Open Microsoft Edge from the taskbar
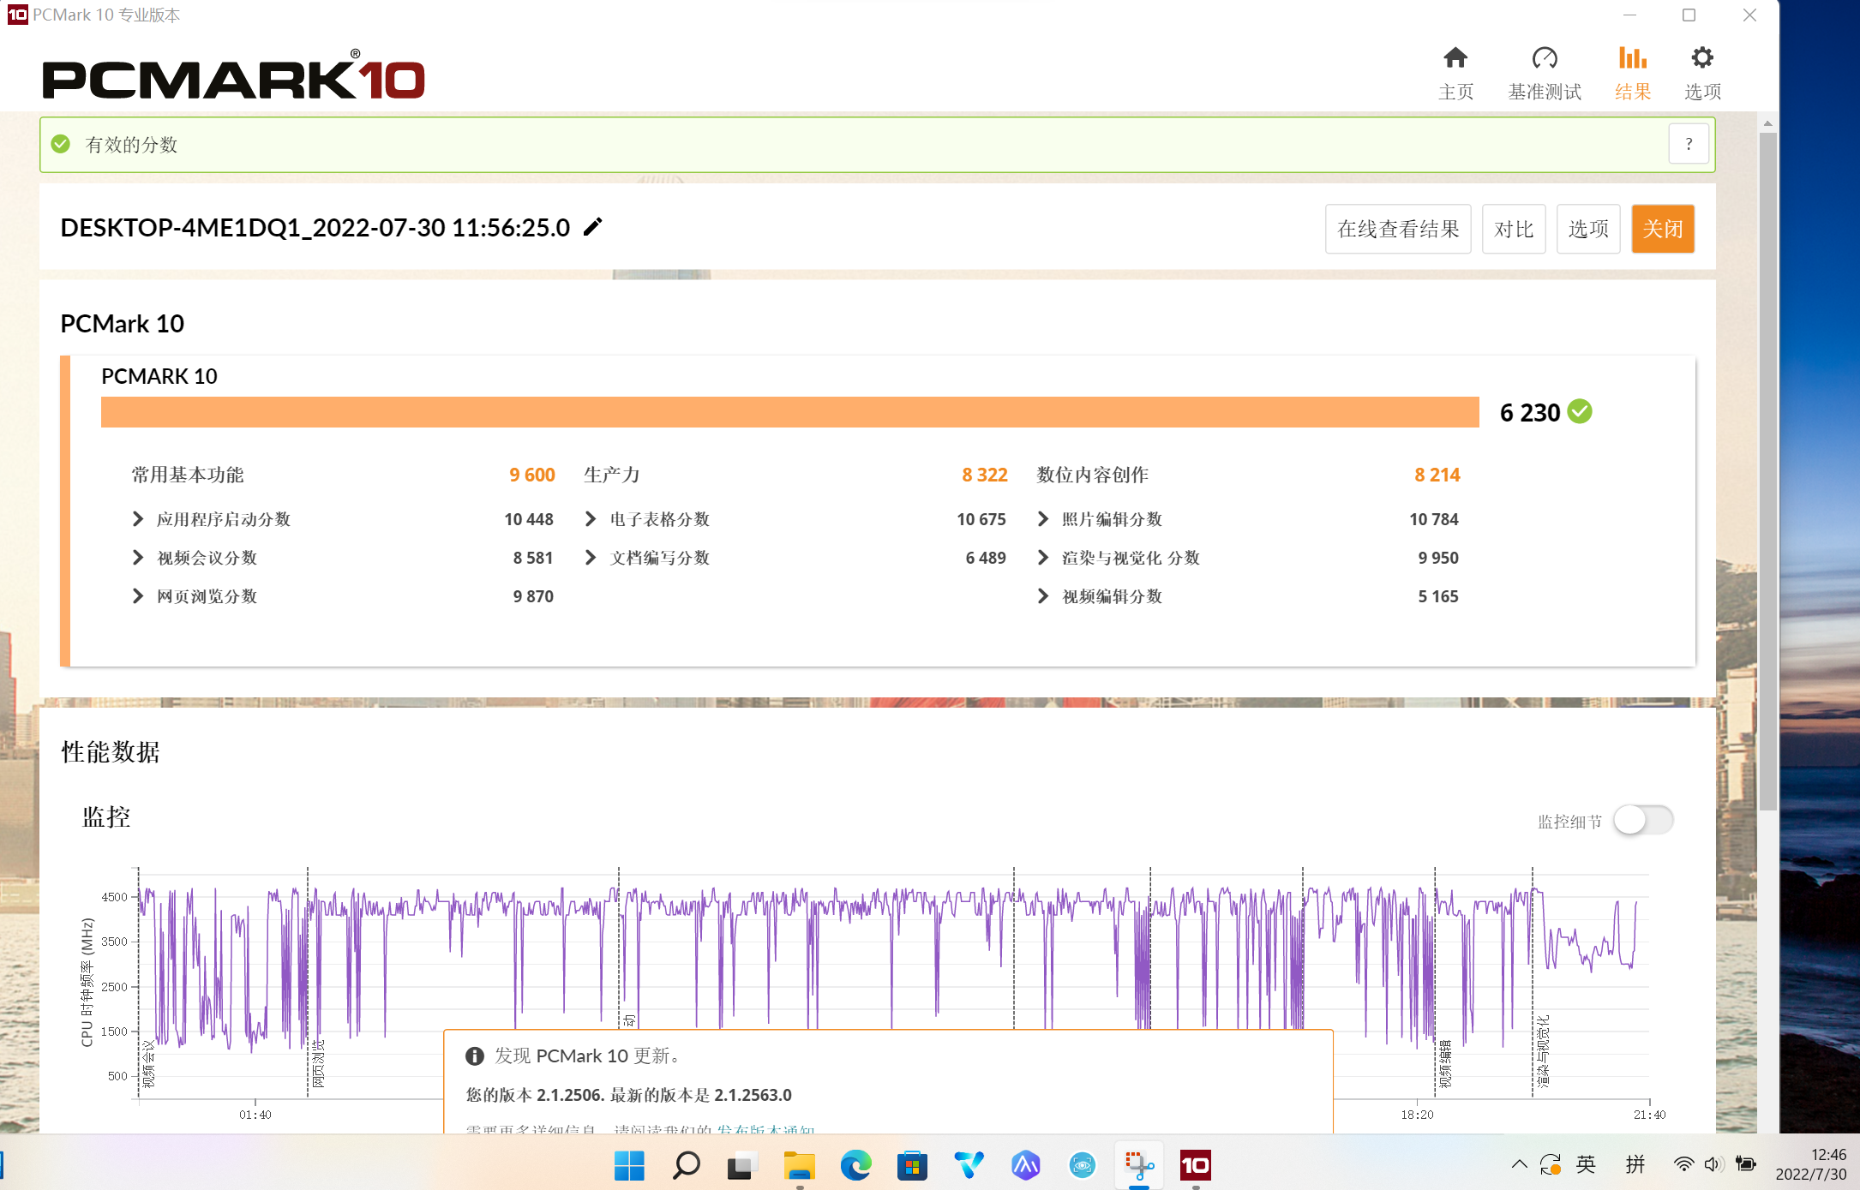The image size is (1860, 1190). [x=855, y=1165]
